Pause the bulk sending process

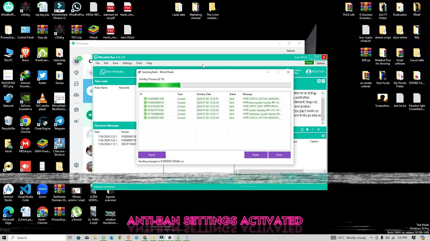pyautogui.click(x=256, y=155)
